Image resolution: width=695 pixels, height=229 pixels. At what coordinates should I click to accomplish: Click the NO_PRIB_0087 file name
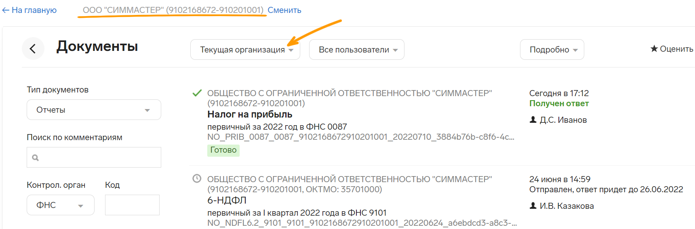[x=361, y=137]
